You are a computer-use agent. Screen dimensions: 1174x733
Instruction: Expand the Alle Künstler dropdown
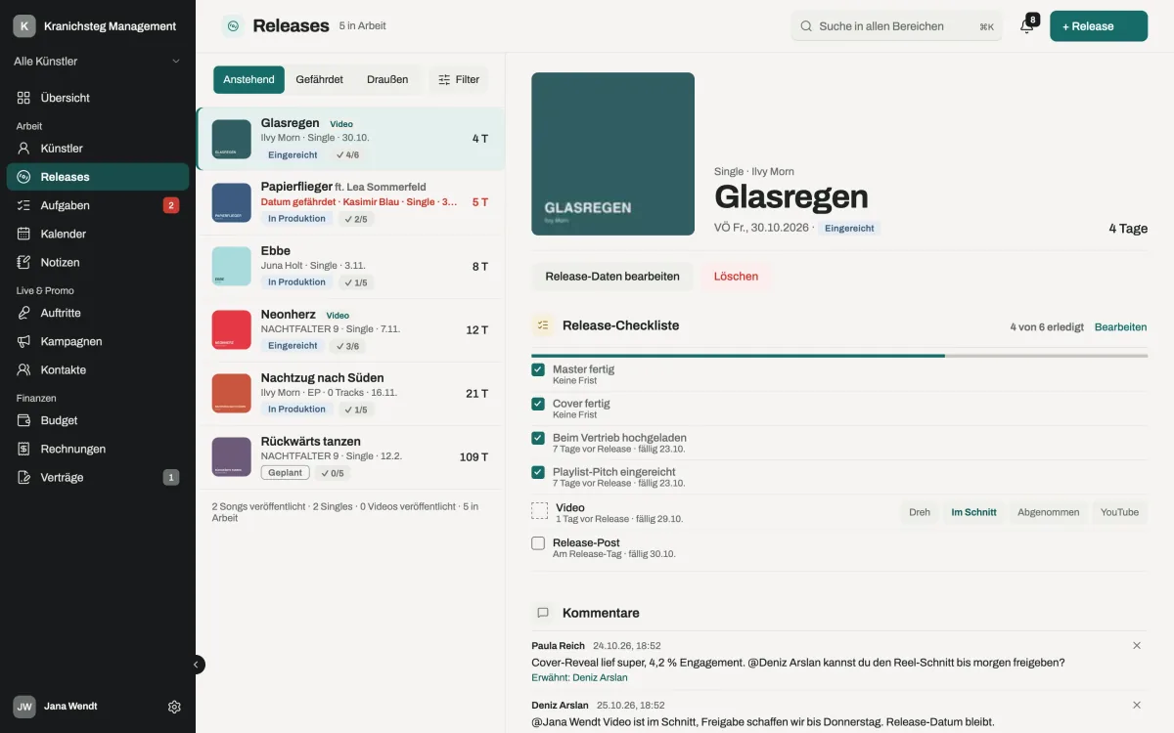(98, 62)
